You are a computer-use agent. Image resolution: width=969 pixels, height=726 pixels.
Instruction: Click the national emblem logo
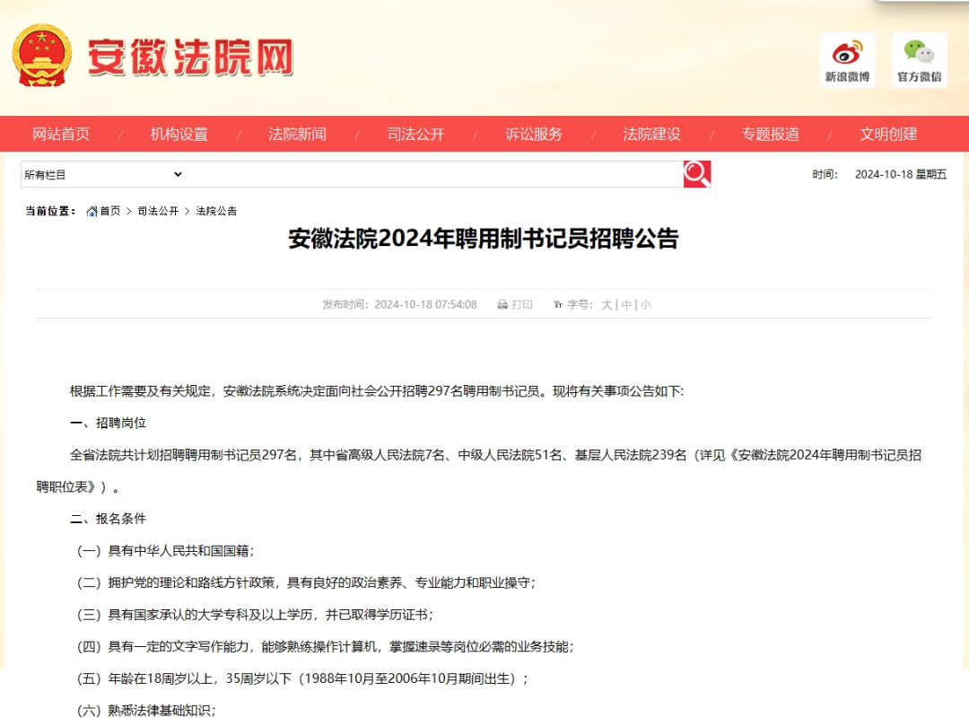(41, 56)
